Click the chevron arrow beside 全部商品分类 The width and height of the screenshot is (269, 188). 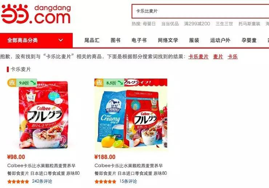click(x=61, y=40)
